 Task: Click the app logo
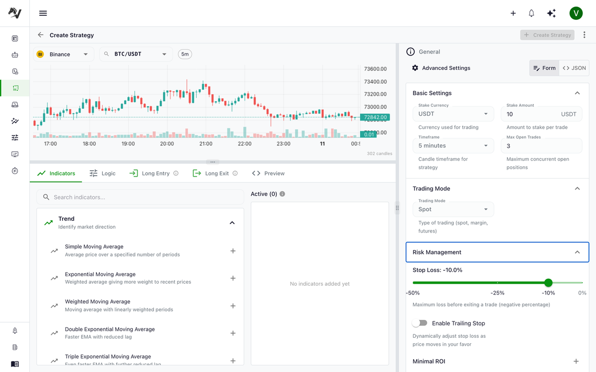click(14, 13)
